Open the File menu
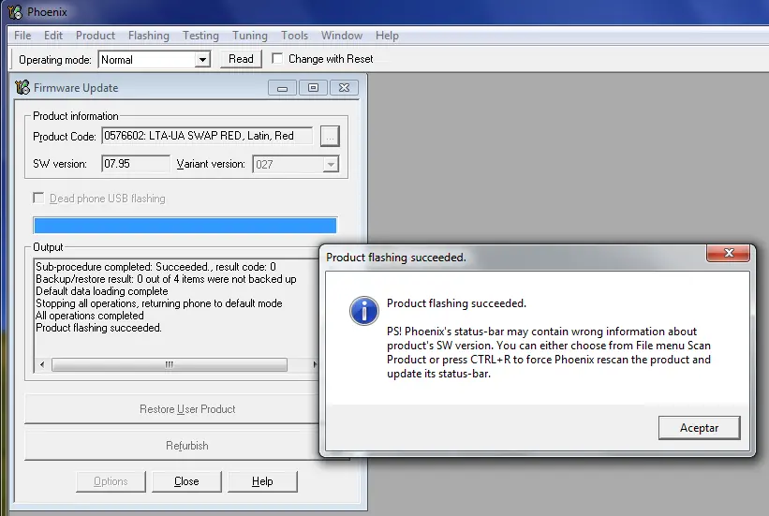Viewport: 769px width, 516px height. point(22,36)
